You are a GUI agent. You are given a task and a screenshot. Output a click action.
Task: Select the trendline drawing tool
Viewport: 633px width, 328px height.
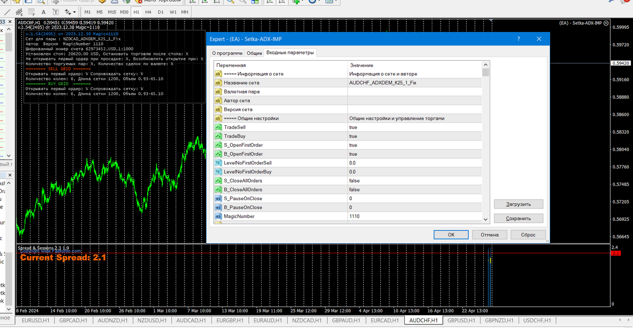click(x=7, y=12)
